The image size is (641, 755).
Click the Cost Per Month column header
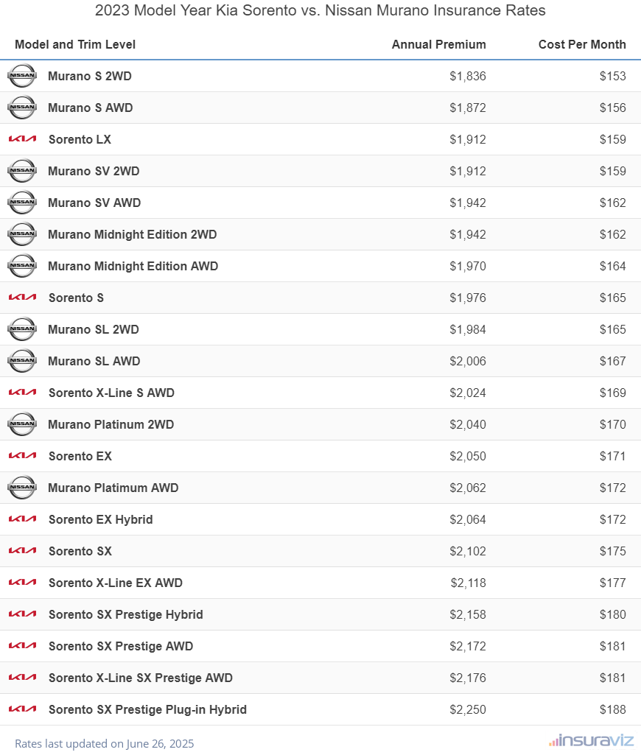pos(582,44)
